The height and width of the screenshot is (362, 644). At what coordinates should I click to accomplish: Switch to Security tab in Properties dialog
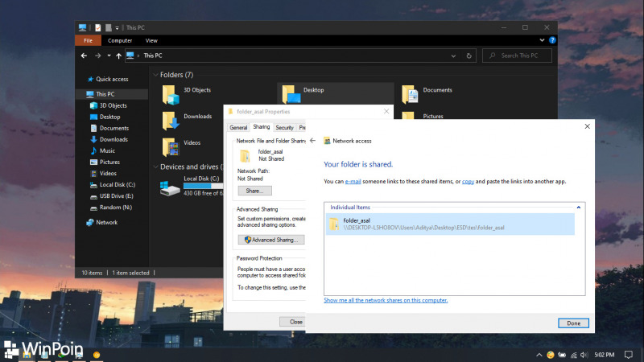coord(284,128)
